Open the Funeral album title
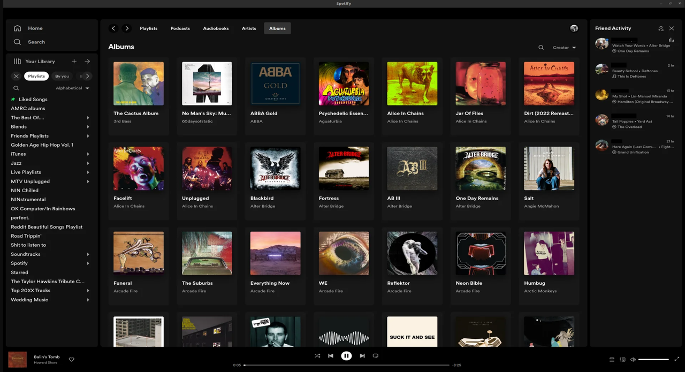 tap(123, 283)
